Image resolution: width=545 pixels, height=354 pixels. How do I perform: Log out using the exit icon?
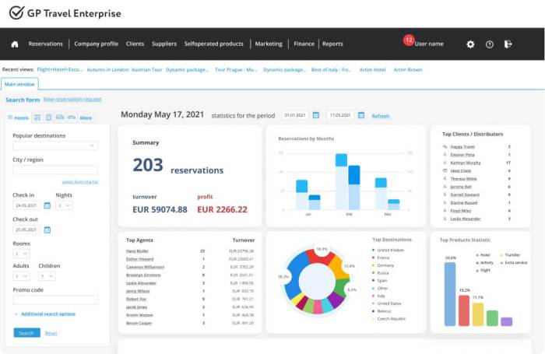click(x=508, y=44)
